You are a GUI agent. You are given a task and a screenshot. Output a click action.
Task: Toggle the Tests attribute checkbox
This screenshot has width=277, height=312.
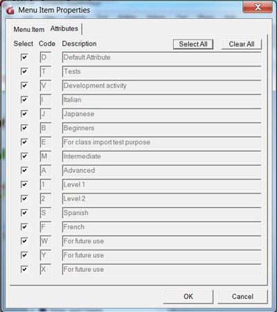(24, 71)
